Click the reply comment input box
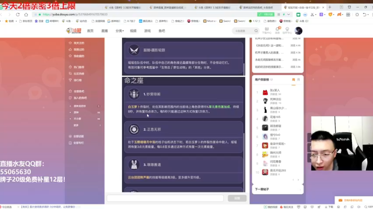 165,198
